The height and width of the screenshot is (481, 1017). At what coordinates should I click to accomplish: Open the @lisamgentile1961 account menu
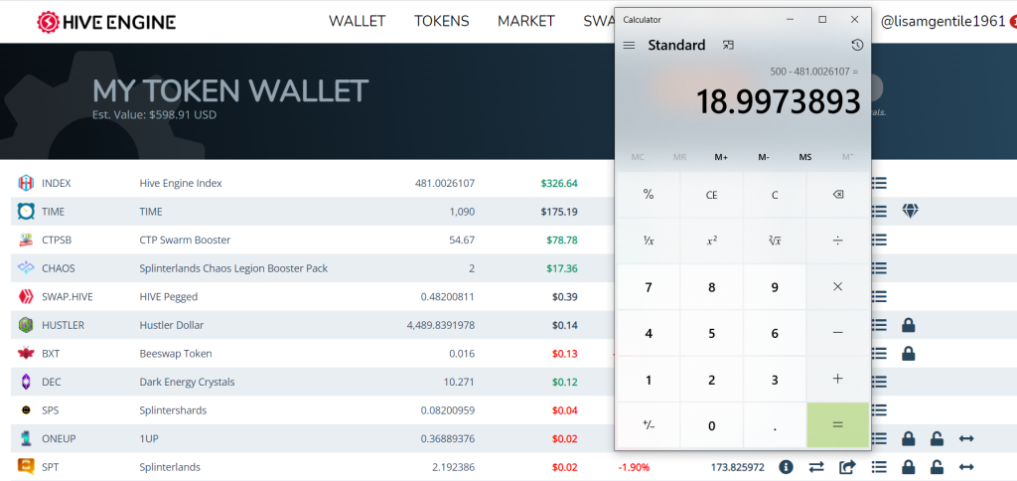[943, 22]
